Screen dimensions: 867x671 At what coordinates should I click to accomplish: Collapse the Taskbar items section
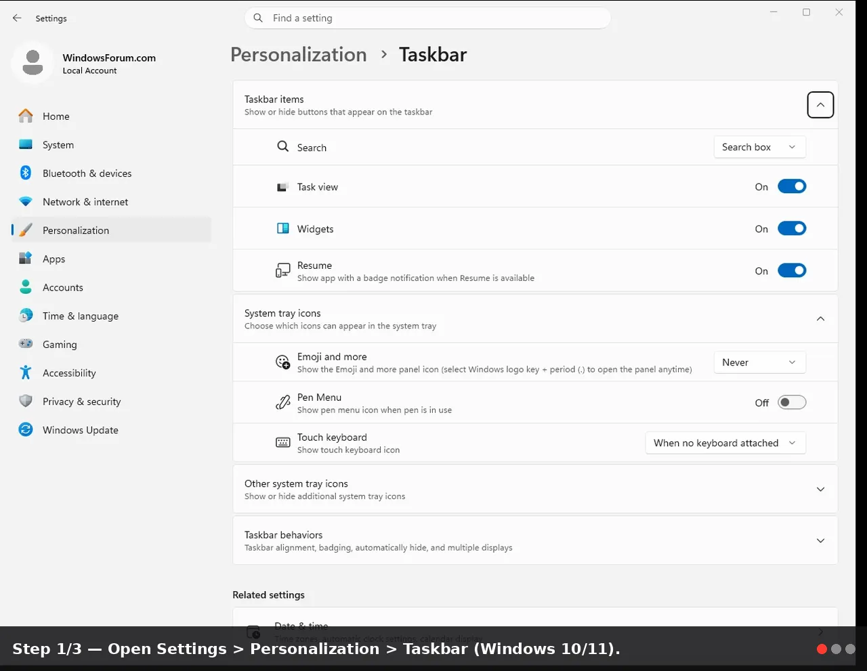(x=820, y=105)
